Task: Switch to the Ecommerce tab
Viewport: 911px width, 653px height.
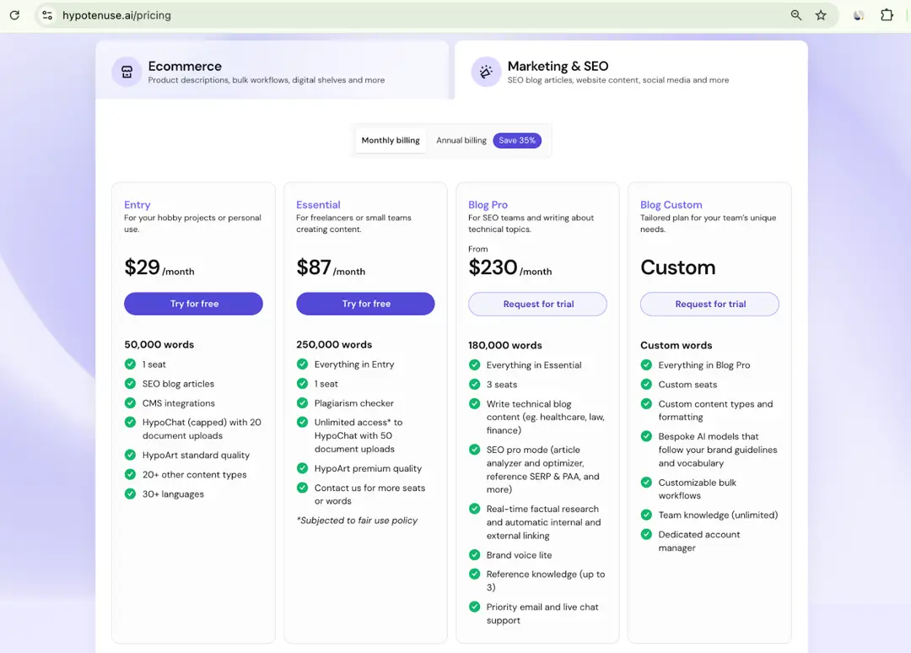Action: [x=272, y=70]
